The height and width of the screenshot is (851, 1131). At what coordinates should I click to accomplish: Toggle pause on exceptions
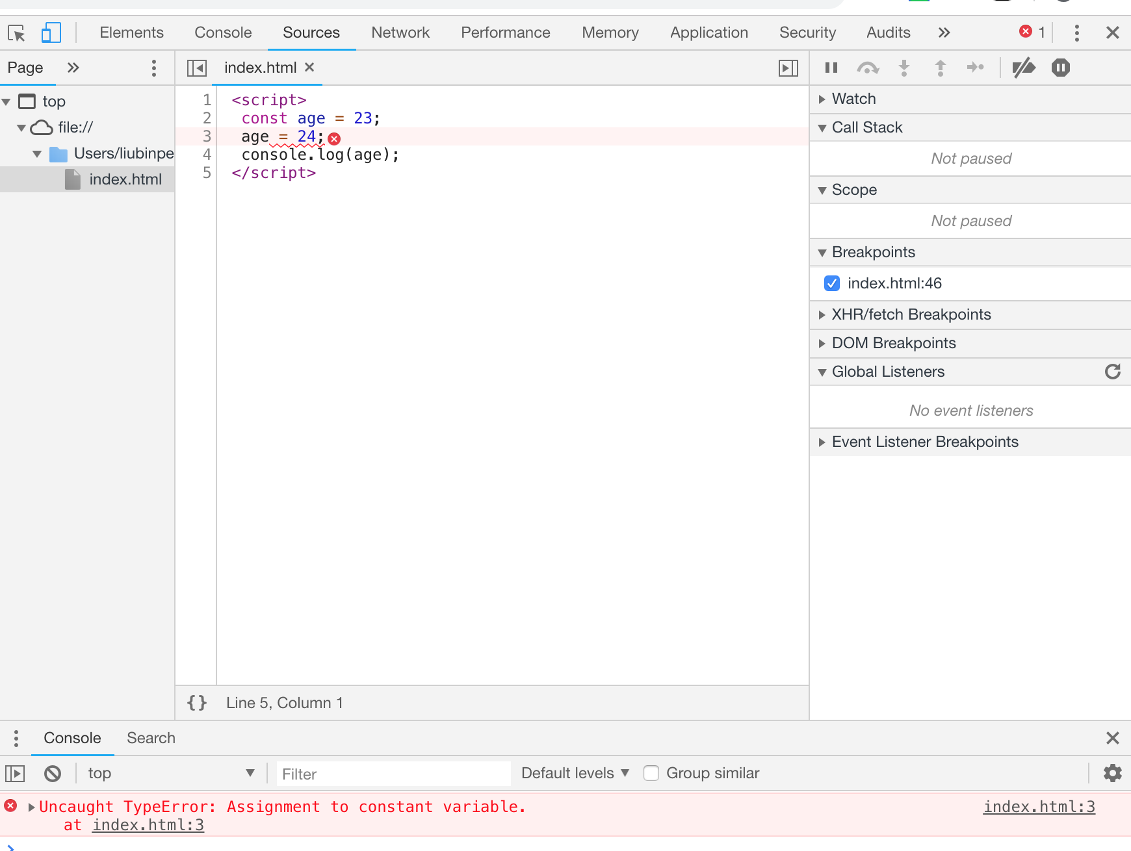pos(1061,68)
